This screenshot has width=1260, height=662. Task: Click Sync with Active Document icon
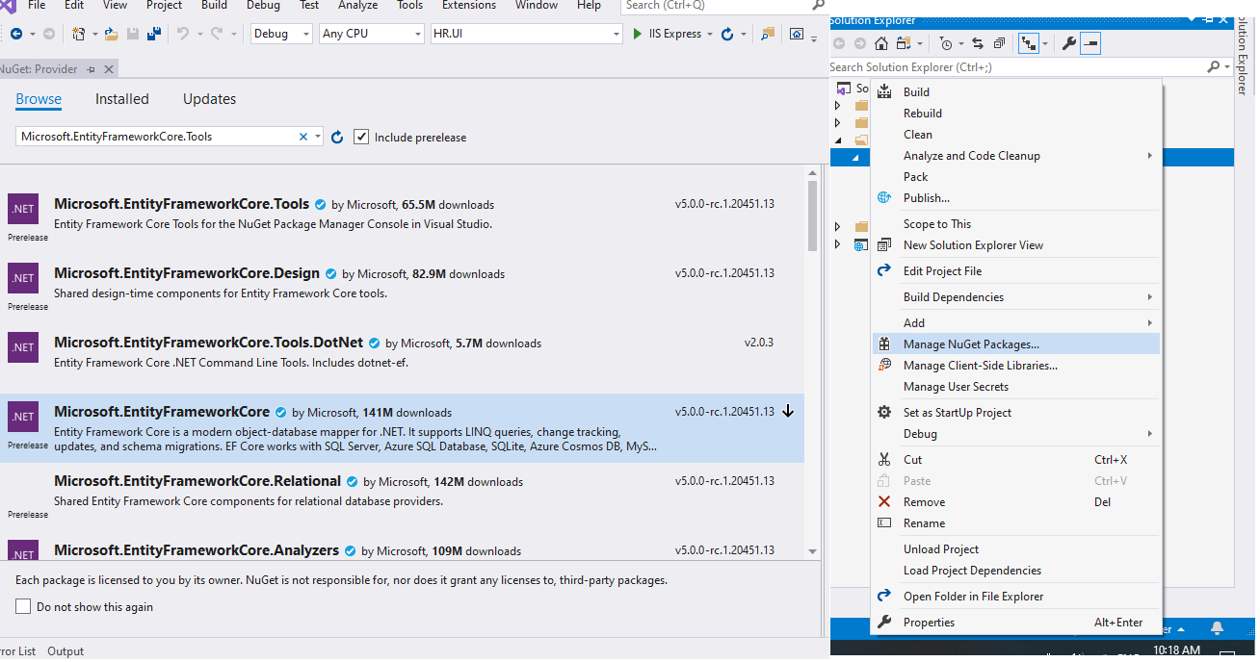(x=978, y=43)
